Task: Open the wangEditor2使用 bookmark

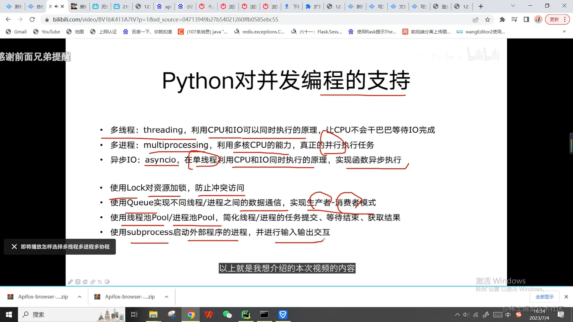Action: [x=481, y=32]
